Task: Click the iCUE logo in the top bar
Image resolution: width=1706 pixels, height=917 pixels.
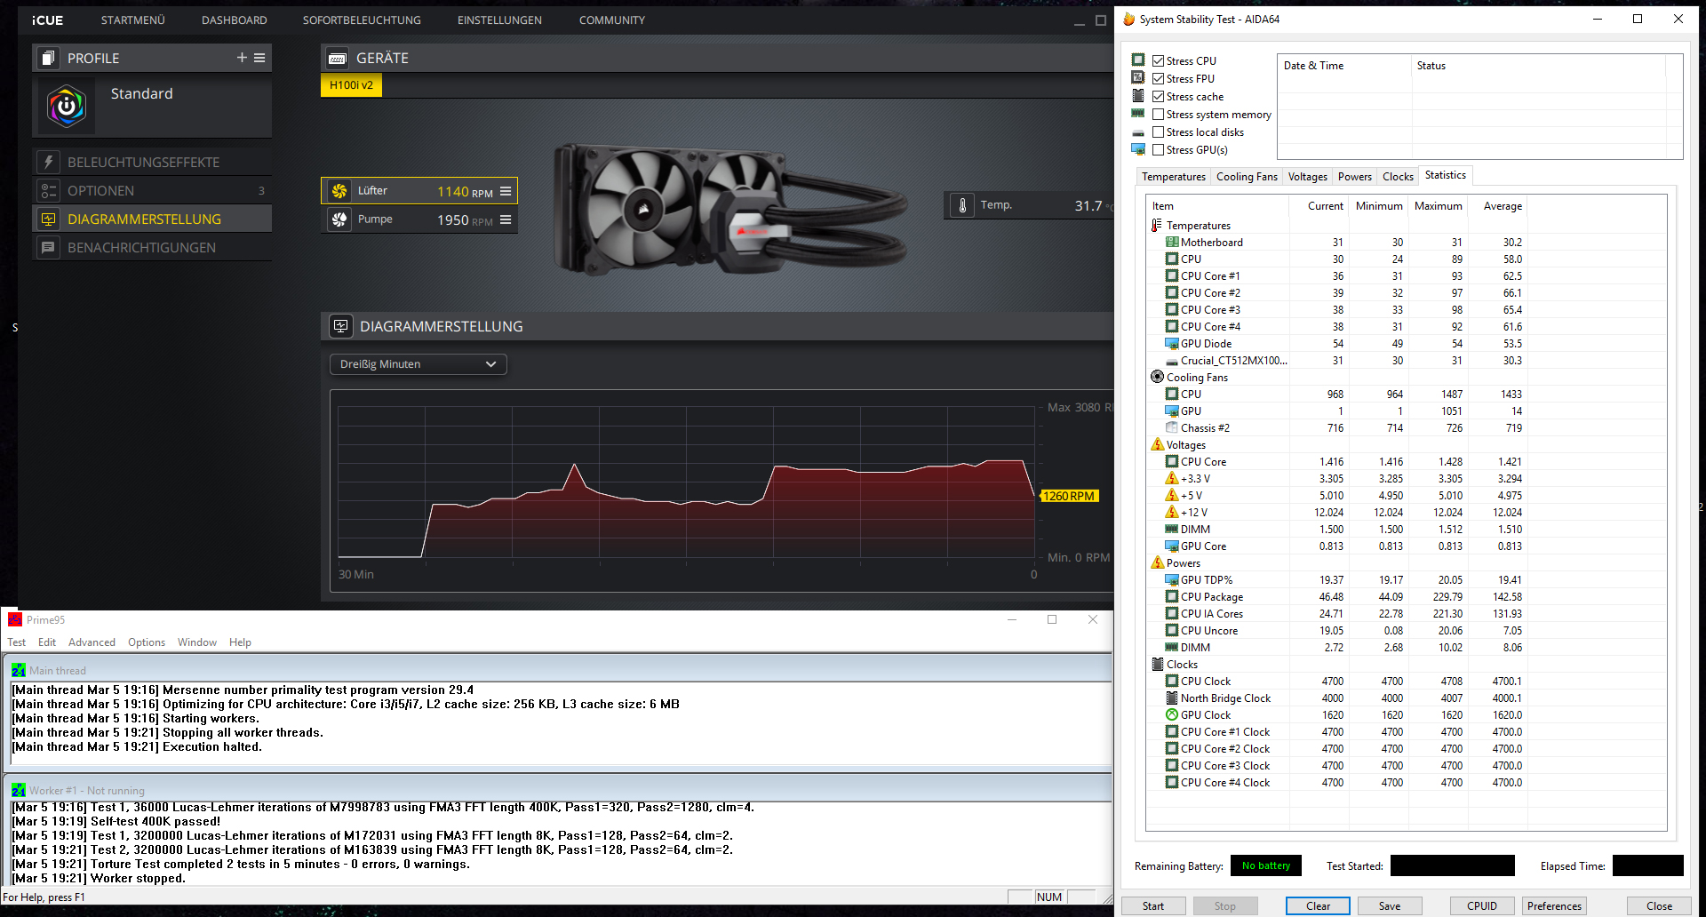Action: pyautogui.click(x=47, y=20)
